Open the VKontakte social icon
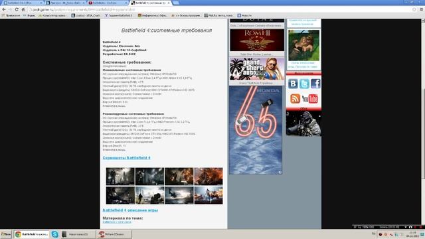The height and width of the screenshot is (239, 425). 293,84
